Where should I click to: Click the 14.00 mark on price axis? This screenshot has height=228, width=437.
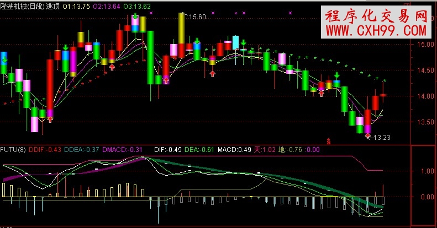(x=423, y=96)
